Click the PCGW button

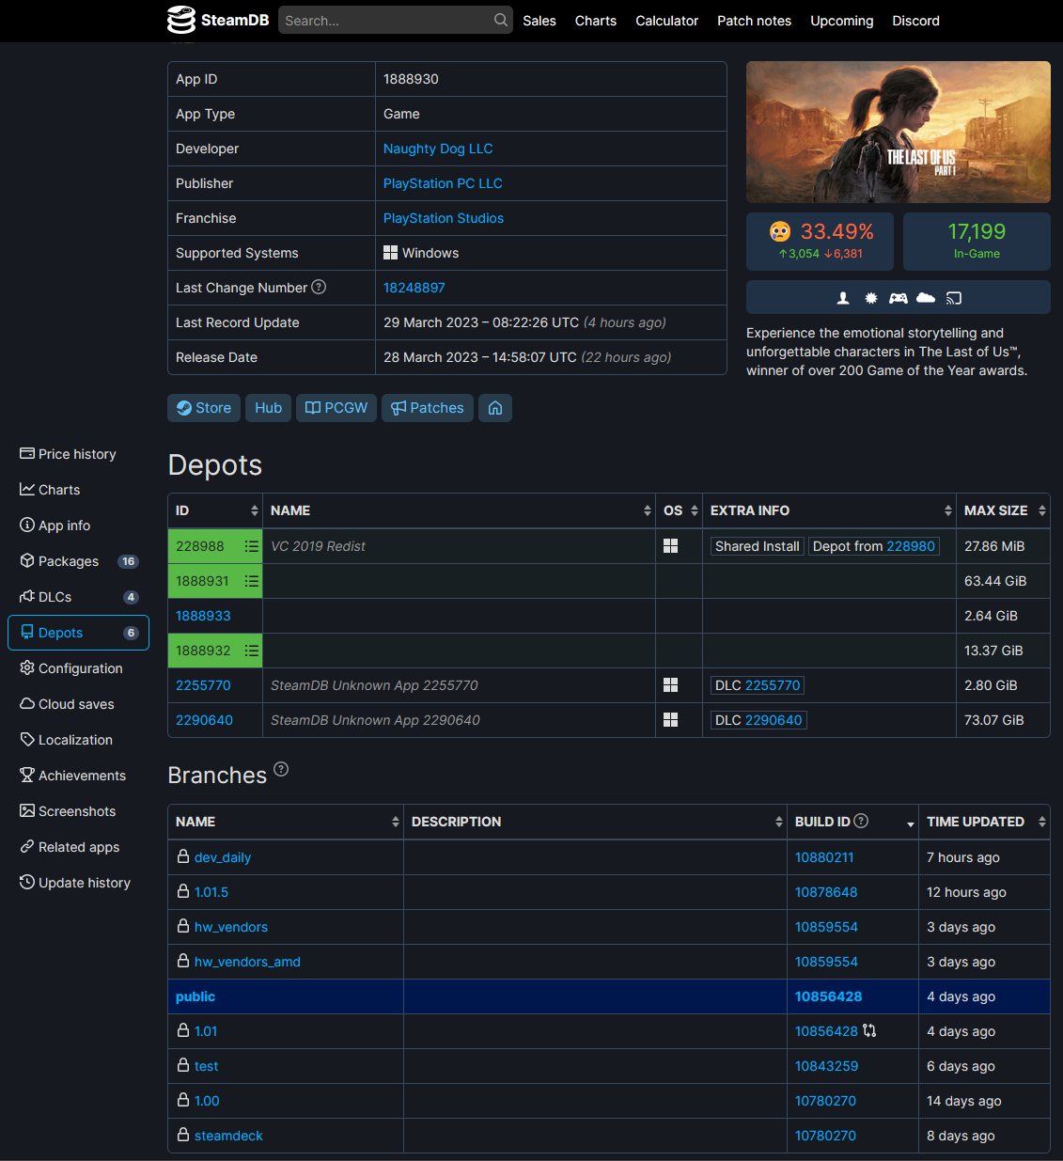336,408
